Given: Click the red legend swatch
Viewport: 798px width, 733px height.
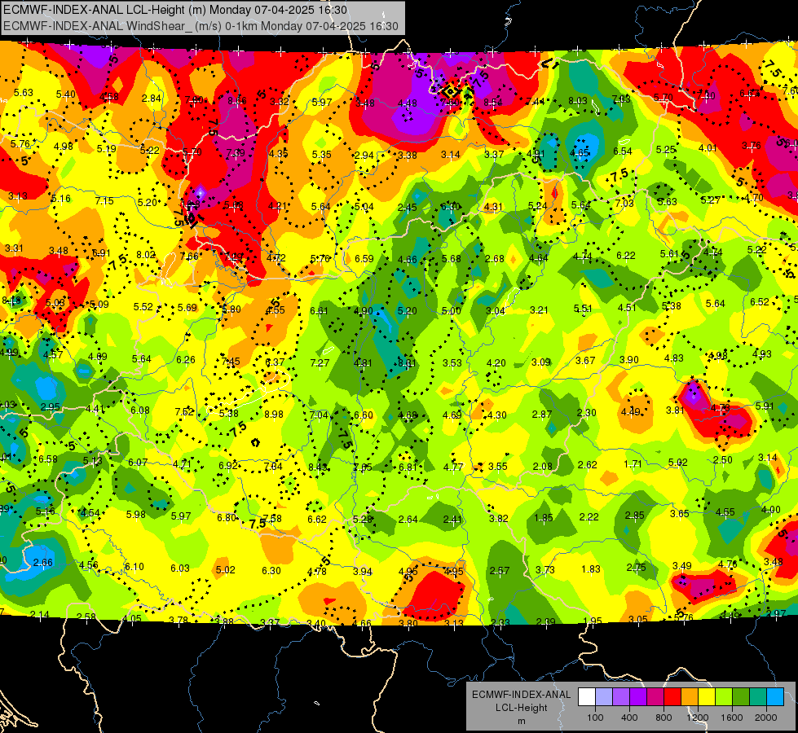Looking at the screenshot, I should (672, 697).
